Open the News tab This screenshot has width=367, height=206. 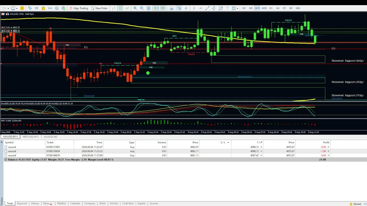coord(47,203)
